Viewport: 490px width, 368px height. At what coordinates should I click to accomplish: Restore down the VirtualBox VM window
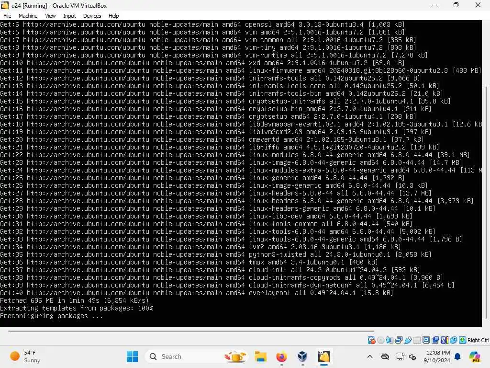coord(456,5)
